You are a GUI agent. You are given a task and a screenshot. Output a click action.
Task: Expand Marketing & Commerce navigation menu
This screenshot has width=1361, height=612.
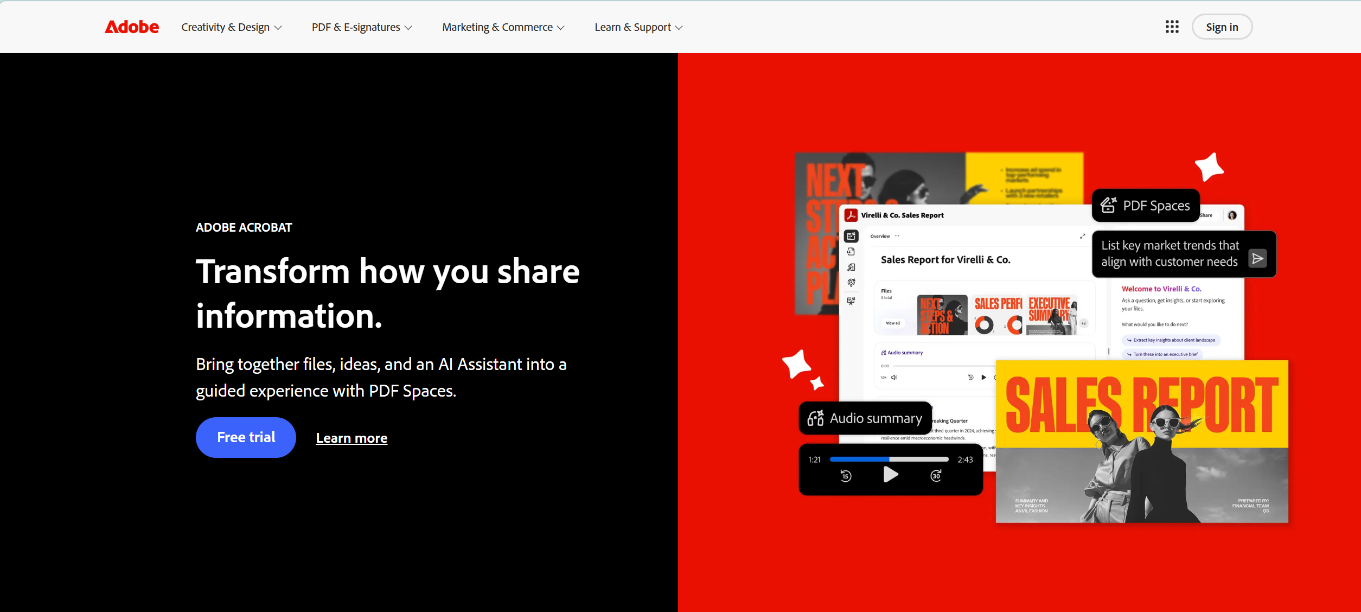click(503, 27)
